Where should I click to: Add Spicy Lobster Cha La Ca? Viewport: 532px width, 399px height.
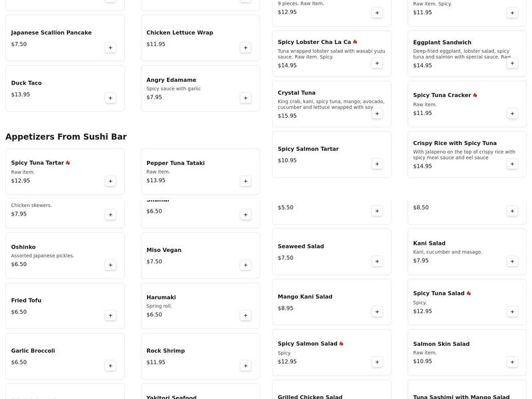(x=377, y=63)
